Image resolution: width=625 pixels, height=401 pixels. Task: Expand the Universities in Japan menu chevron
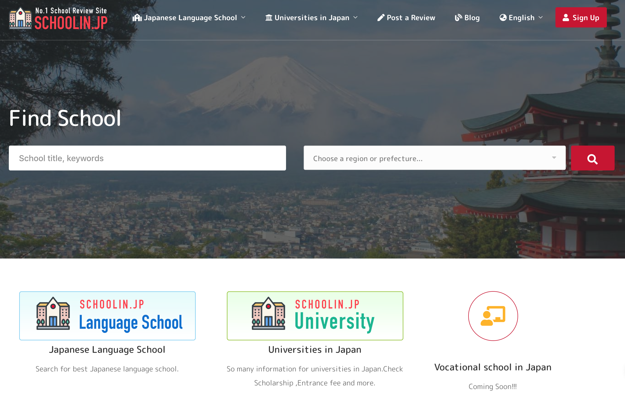click(x=356, y=17)
